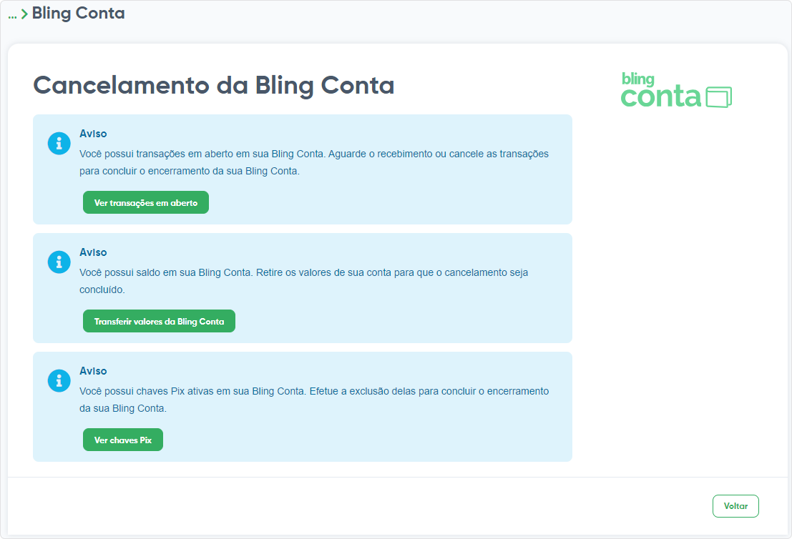Click info icon beside open transactions notice
Screen dimensions: 792x539
click(x=59, y=144)
